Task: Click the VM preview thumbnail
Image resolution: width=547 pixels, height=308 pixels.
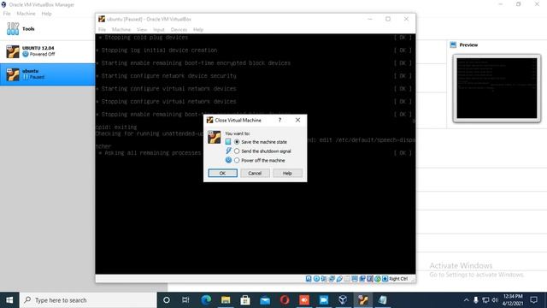Action: click(x=497, y=88)
